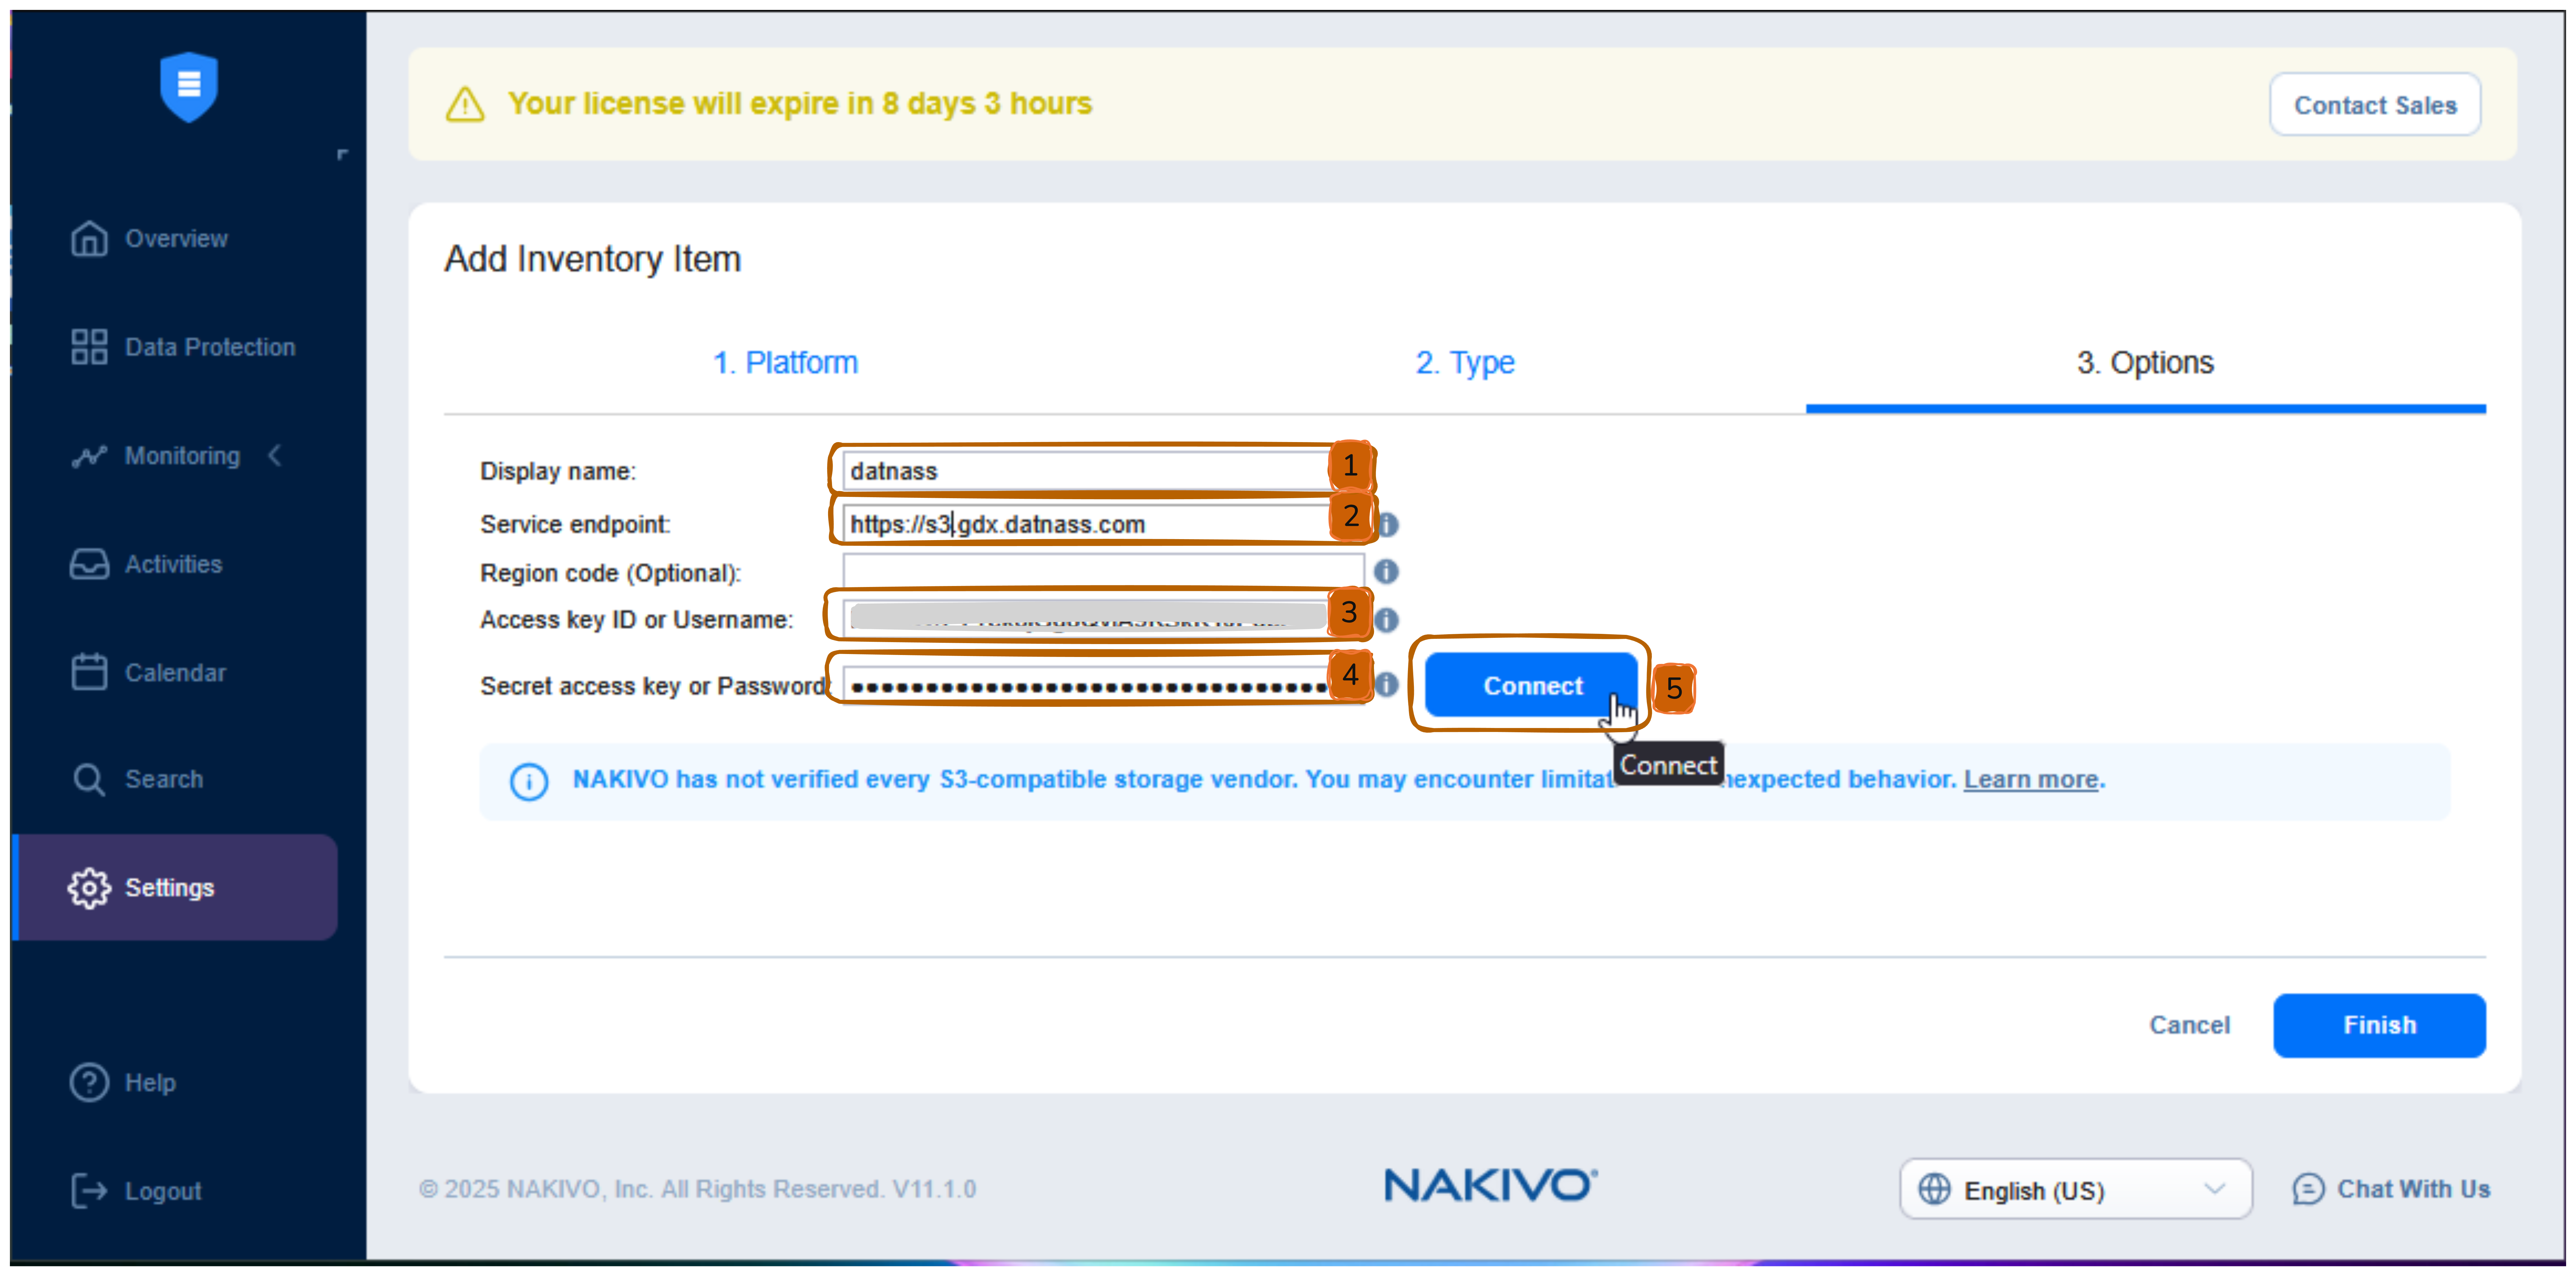Click the Help question mark icon
Image resolution: width=2576 pixels, height=1276 pixels.
coord(89,1082)
